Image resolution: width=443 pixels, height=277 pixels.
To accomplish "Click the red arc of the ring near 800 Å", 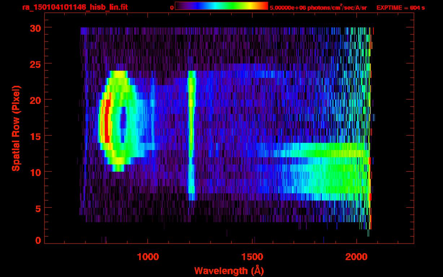I will (x=107, y=121).
